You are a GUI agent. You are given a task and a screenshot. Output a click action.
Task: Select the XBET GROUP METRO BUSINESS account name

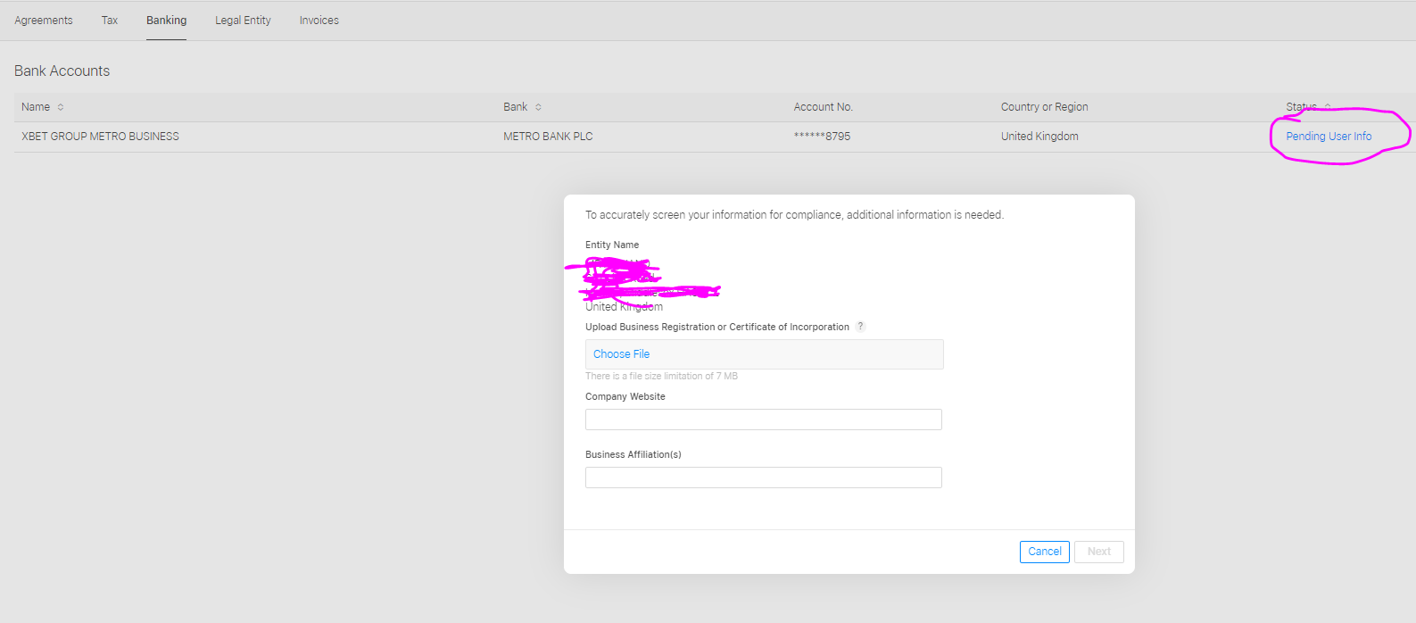(x=100, y=137)
